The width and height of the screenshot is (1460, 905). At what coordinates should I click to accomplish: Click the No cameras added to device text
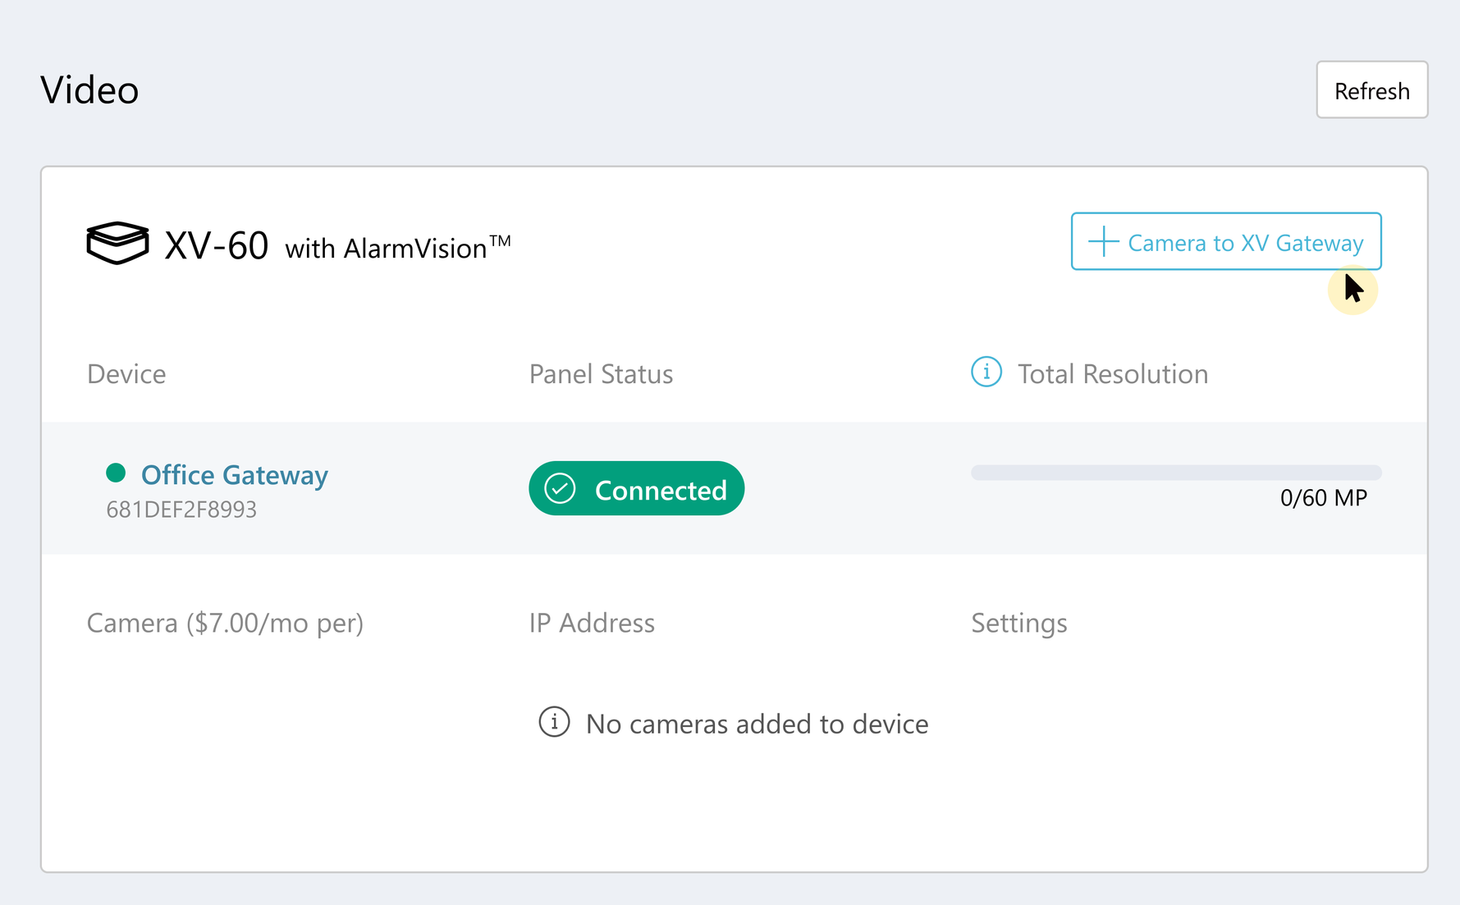click(757, 724)
